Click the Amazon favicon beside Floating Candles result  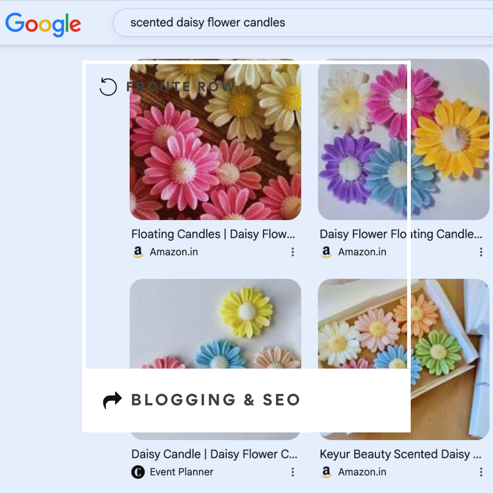tap(138, 252)
